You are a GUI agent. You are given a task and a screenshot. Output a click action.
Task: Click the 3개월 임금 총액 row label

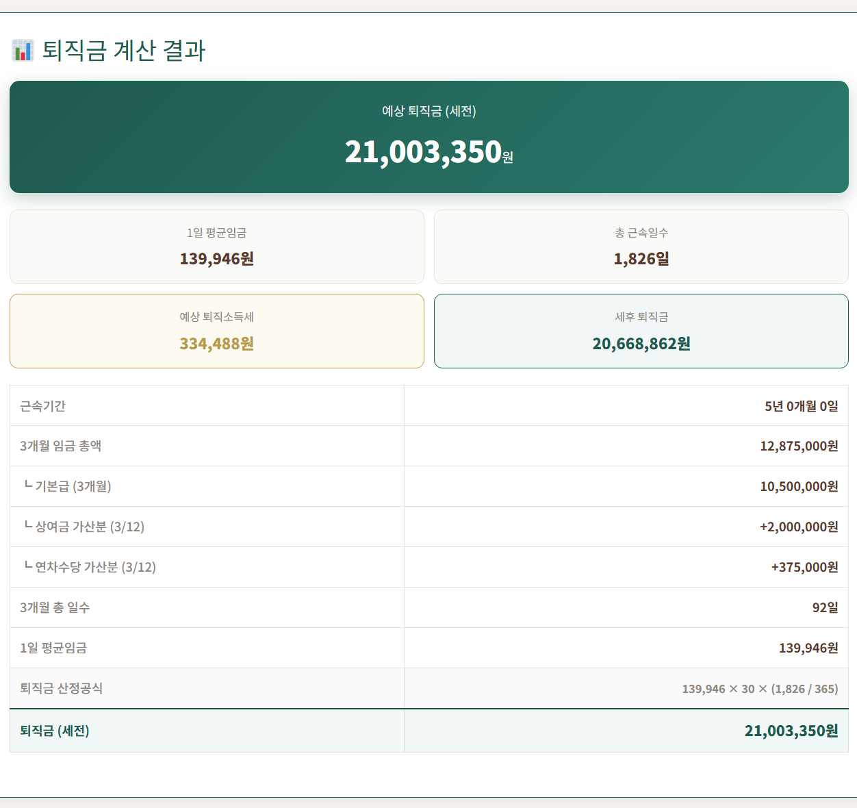[60, 446]
